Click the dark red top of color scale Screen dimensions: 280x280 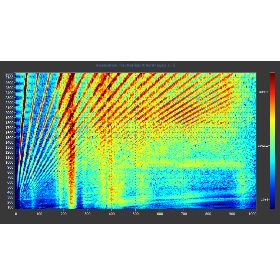pyautogui.click(x=272, y=74)
